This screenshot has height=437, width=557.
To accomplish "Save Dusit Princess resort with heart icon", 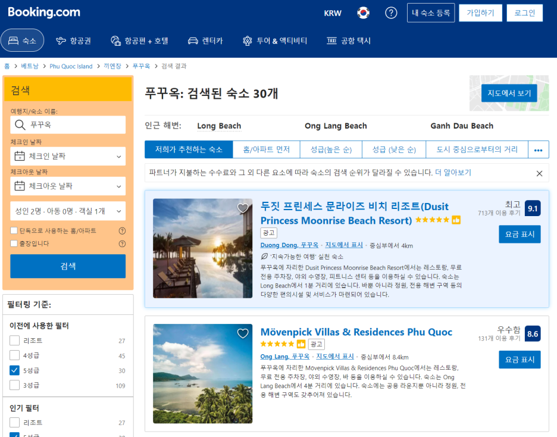I will pyautogui.click(x=243, y=208).
